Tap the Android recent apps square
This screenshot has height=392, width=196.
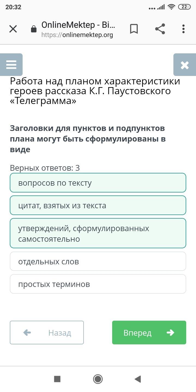[57, 379]
